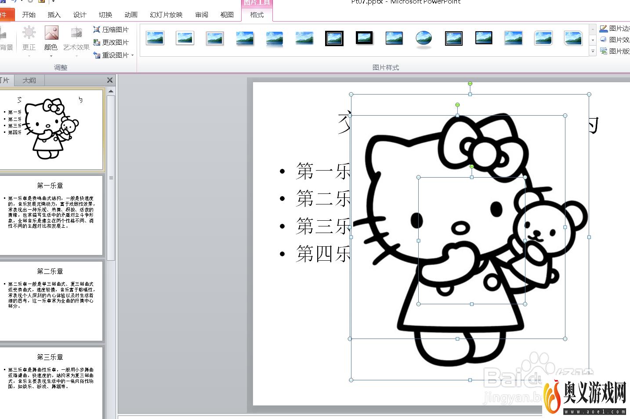Apply the oval picture style
Viewport: 630px width, 419px height.
pos(424,39)
